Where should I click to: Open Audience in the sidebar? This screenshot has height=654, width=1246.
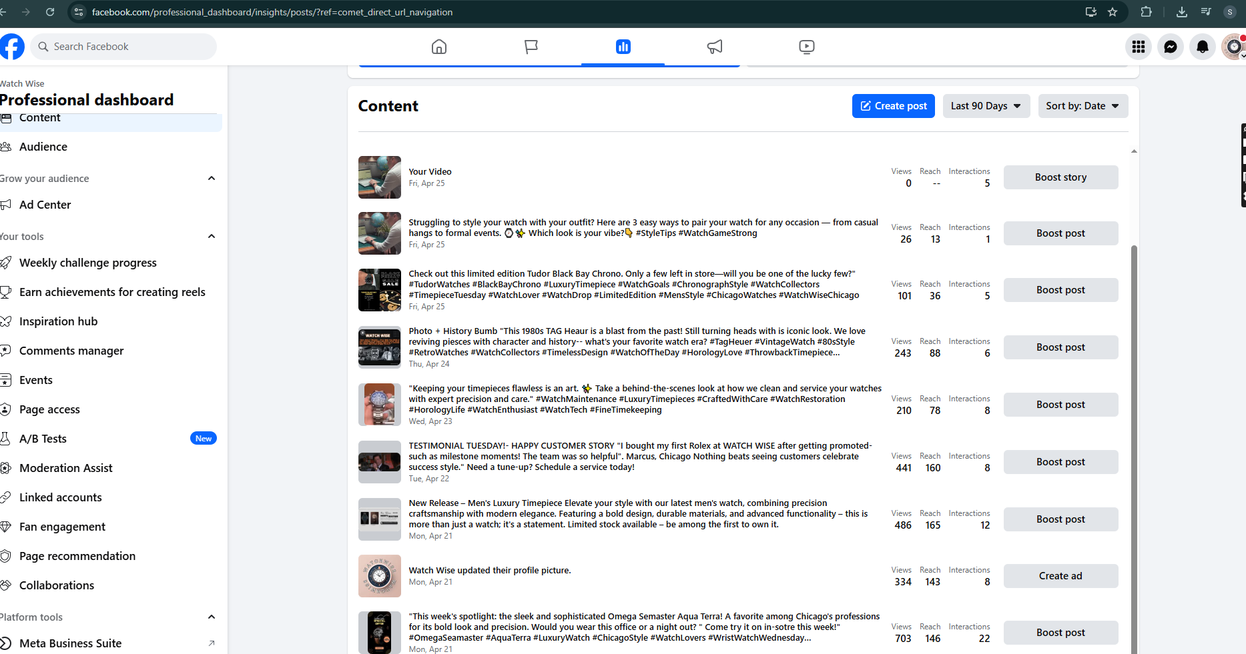(x=111, y=147)
